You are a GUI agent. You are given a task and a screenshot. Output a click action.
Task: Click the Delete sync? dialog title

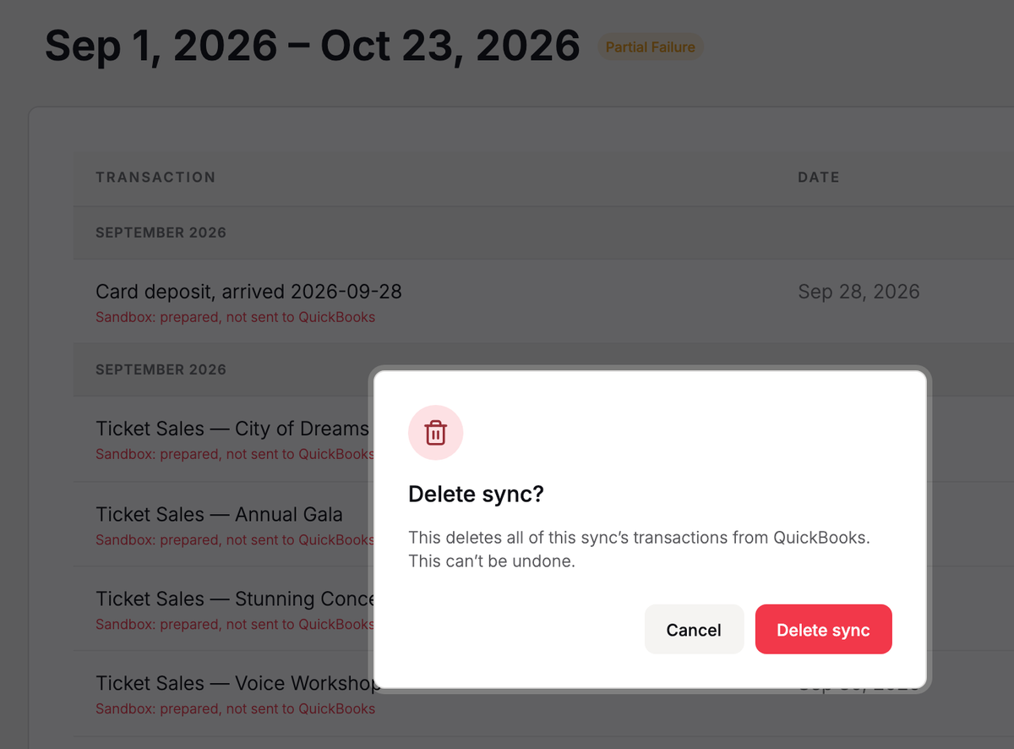[476, 495]
